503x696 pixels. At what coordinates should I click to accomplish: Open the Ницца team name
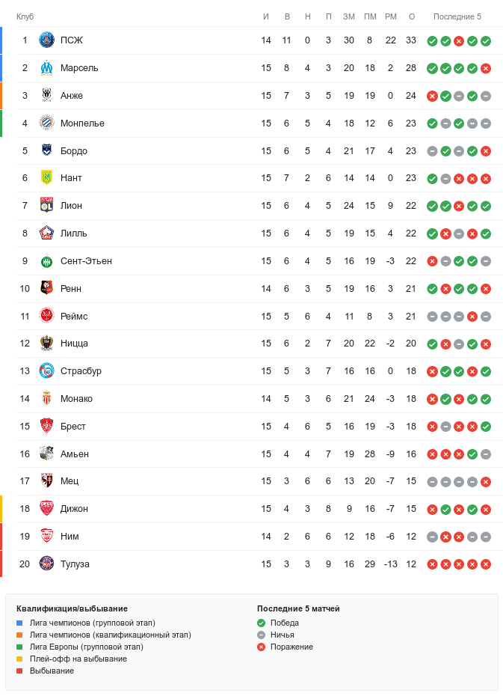pyautogui.click(x=74, y=344)
